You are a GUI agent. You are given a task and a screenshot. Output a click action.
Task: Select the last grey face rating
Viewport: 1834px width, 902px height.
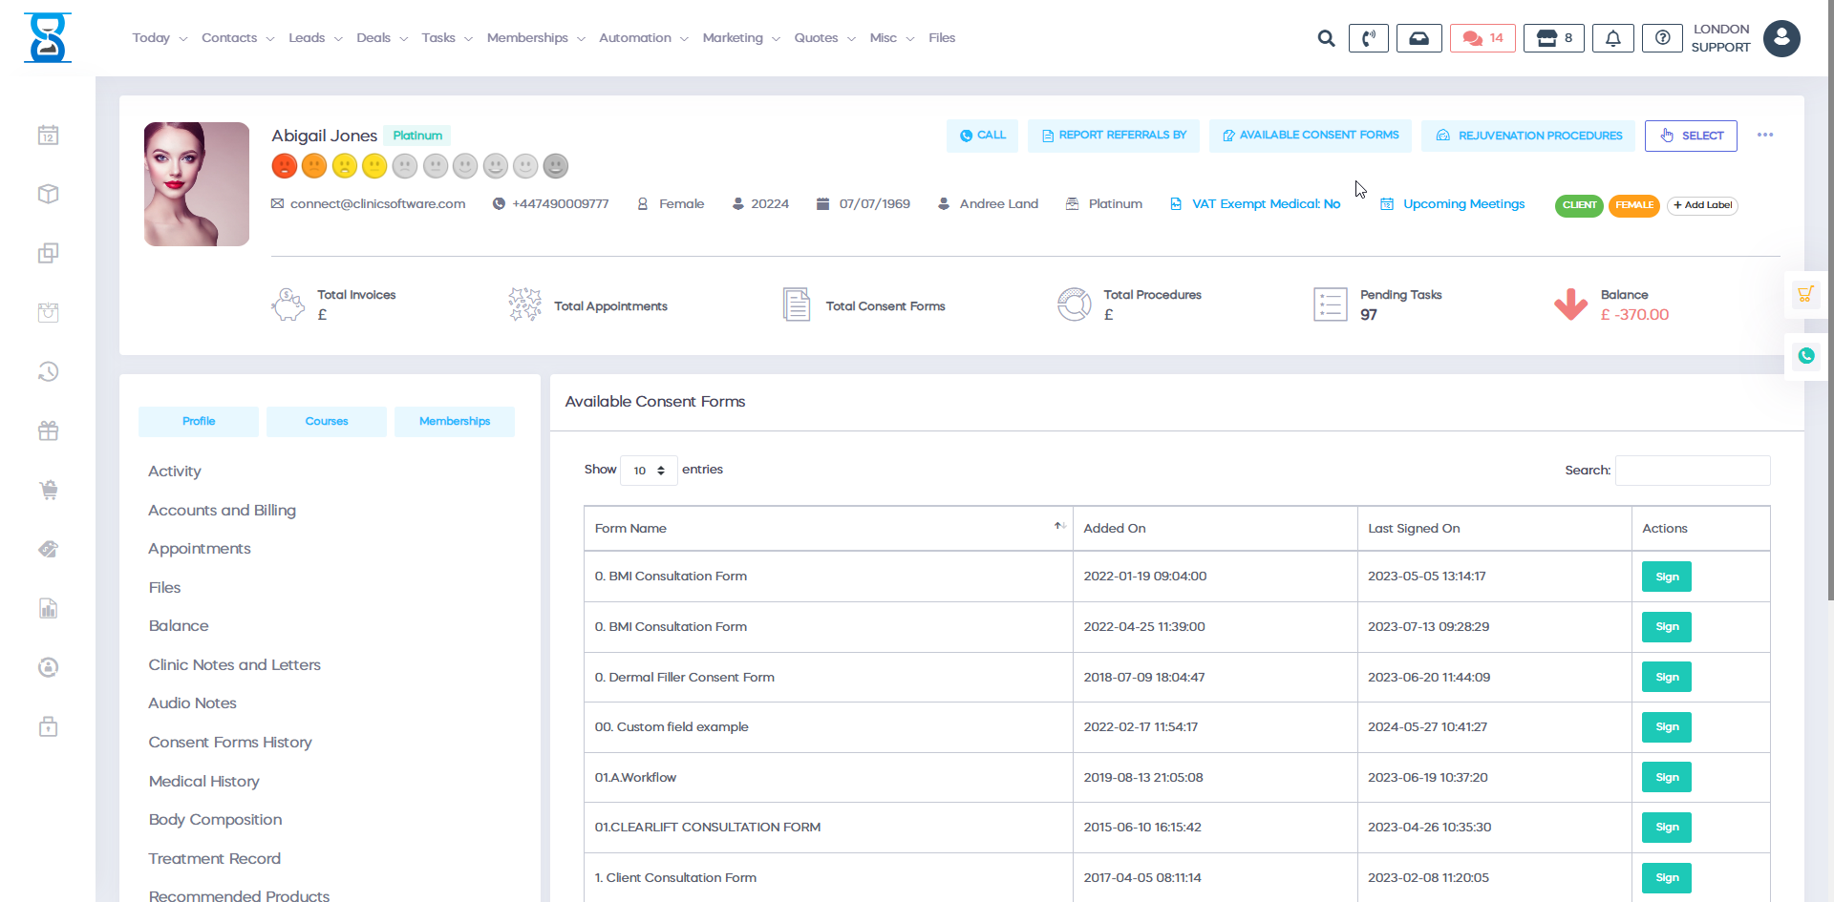tap(556, 167)
